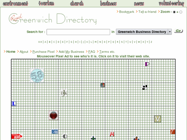Browse listings under letter P
The width and height of the screenshot is (187, 140).
pyautogui.click(x=109, y=42)
